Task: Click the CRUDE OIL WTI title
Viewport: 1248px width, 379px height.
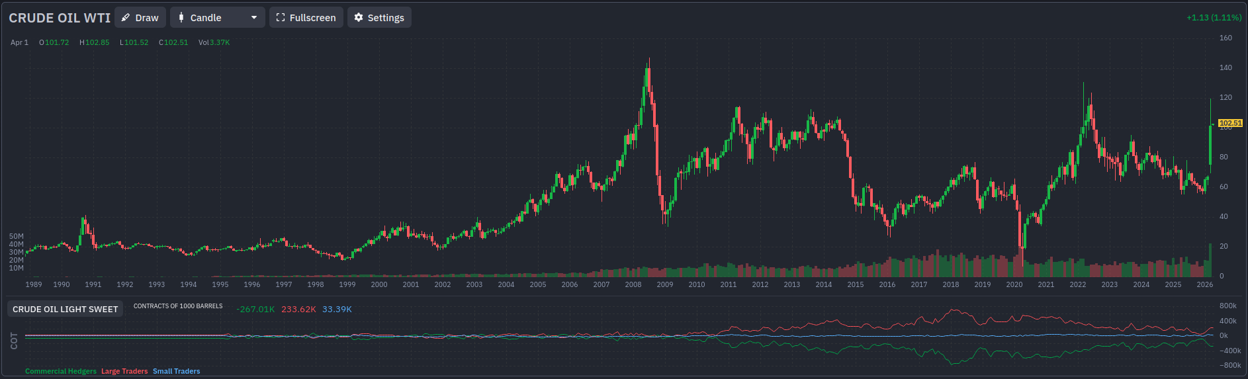Action: click(x=60, y=18)
